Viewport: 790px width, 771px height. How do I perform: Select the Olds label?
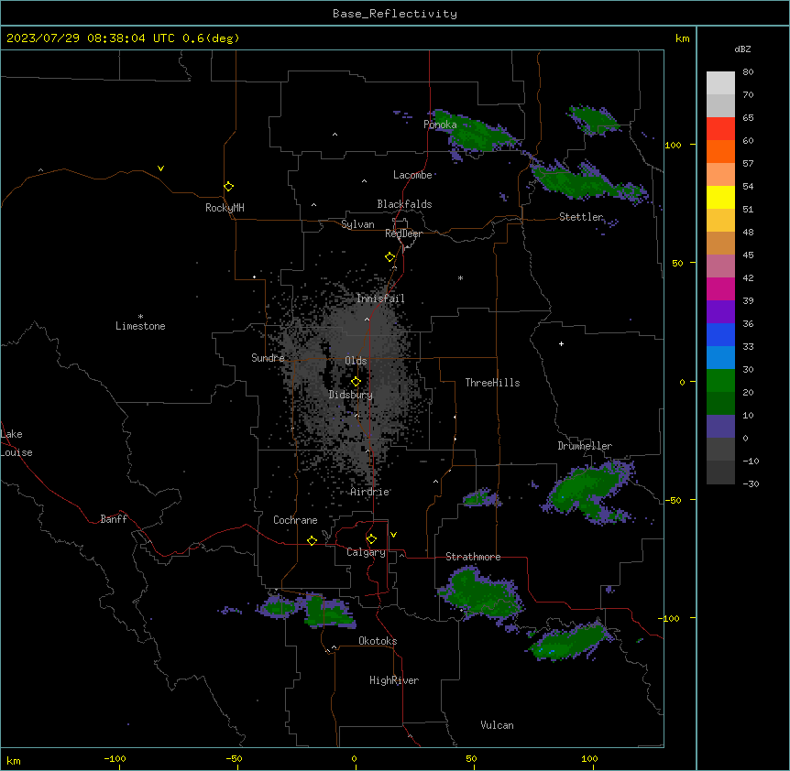click(x=356, y=361)
